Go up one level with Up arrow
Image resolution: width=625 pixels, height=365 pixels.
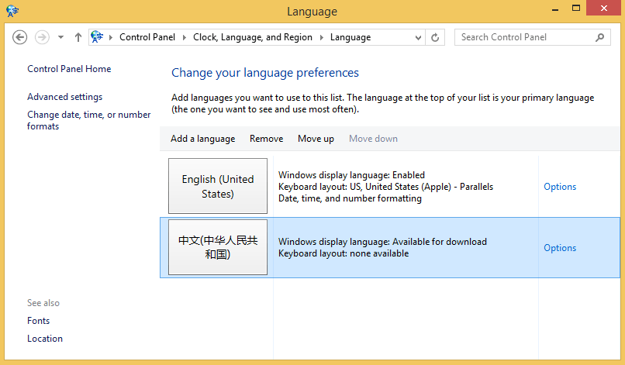pyautogui.click(x=78, y=37)
